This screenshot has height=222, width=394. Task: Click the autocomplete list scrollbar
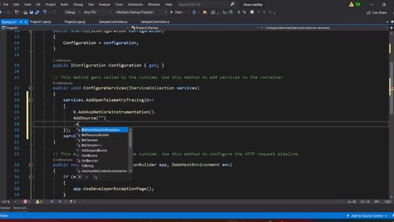coord(130,140)
